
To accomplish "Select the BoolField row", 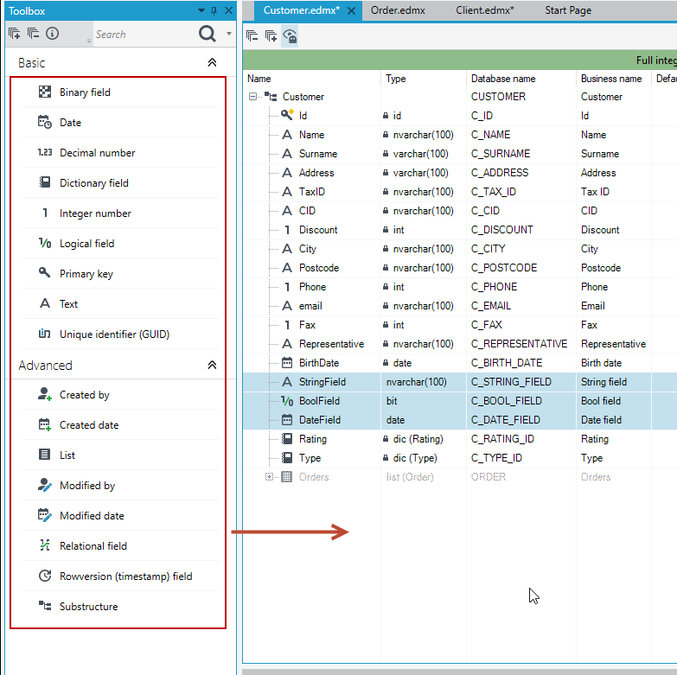I will pos(459,401).
